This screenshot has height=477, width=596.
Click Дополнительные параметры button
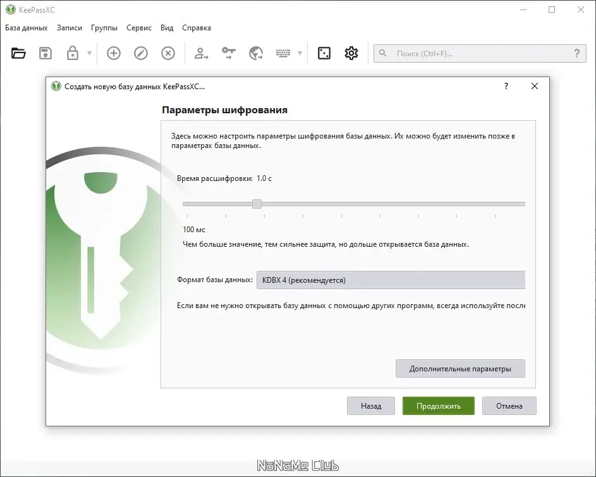pos(460,369)
